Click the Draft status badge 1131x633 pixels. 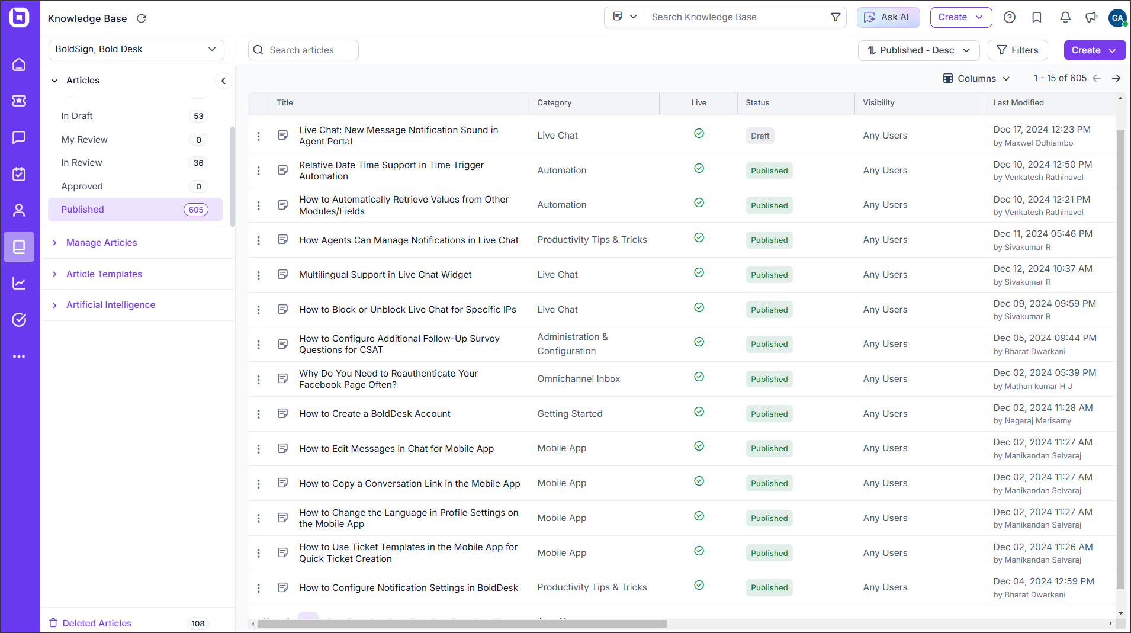(x=760, y=136)
